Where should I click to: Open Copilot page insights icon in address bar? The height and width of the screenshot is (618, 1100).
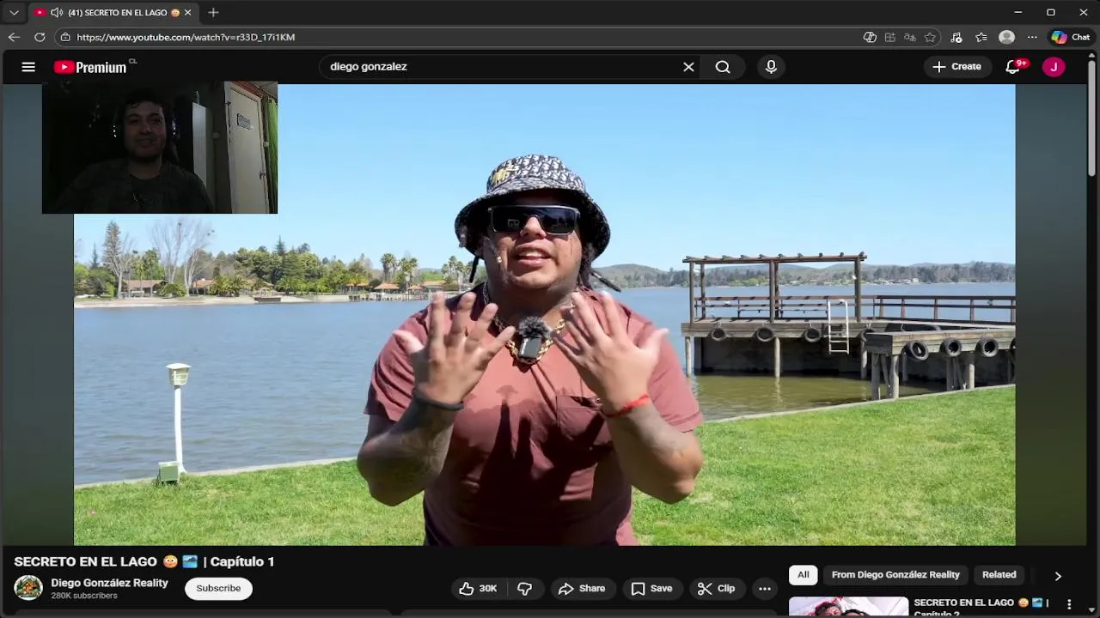tap(870, 37)
